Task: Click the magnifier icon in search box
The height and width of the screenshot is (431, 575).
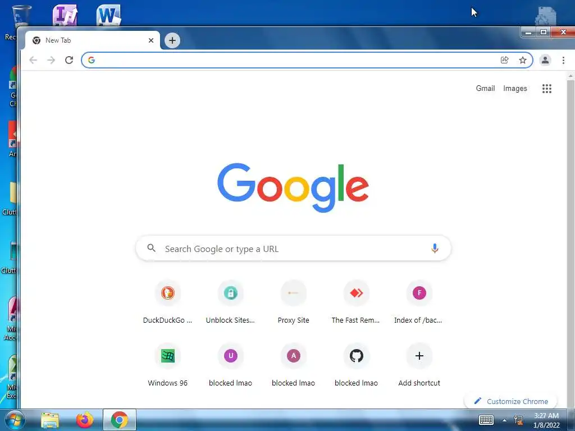Action: pos(151,248)
